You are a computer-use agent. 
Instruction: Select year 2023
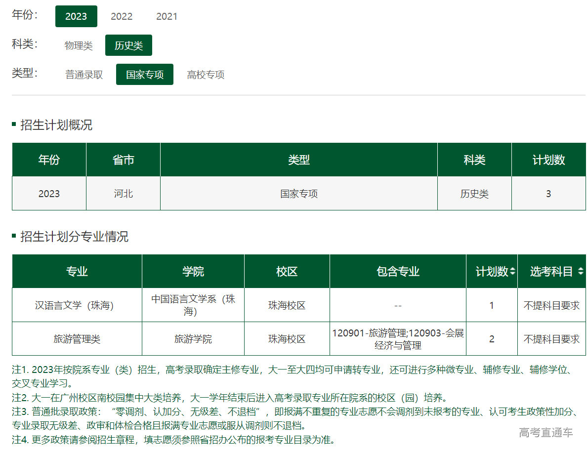(x=76, y=16)
